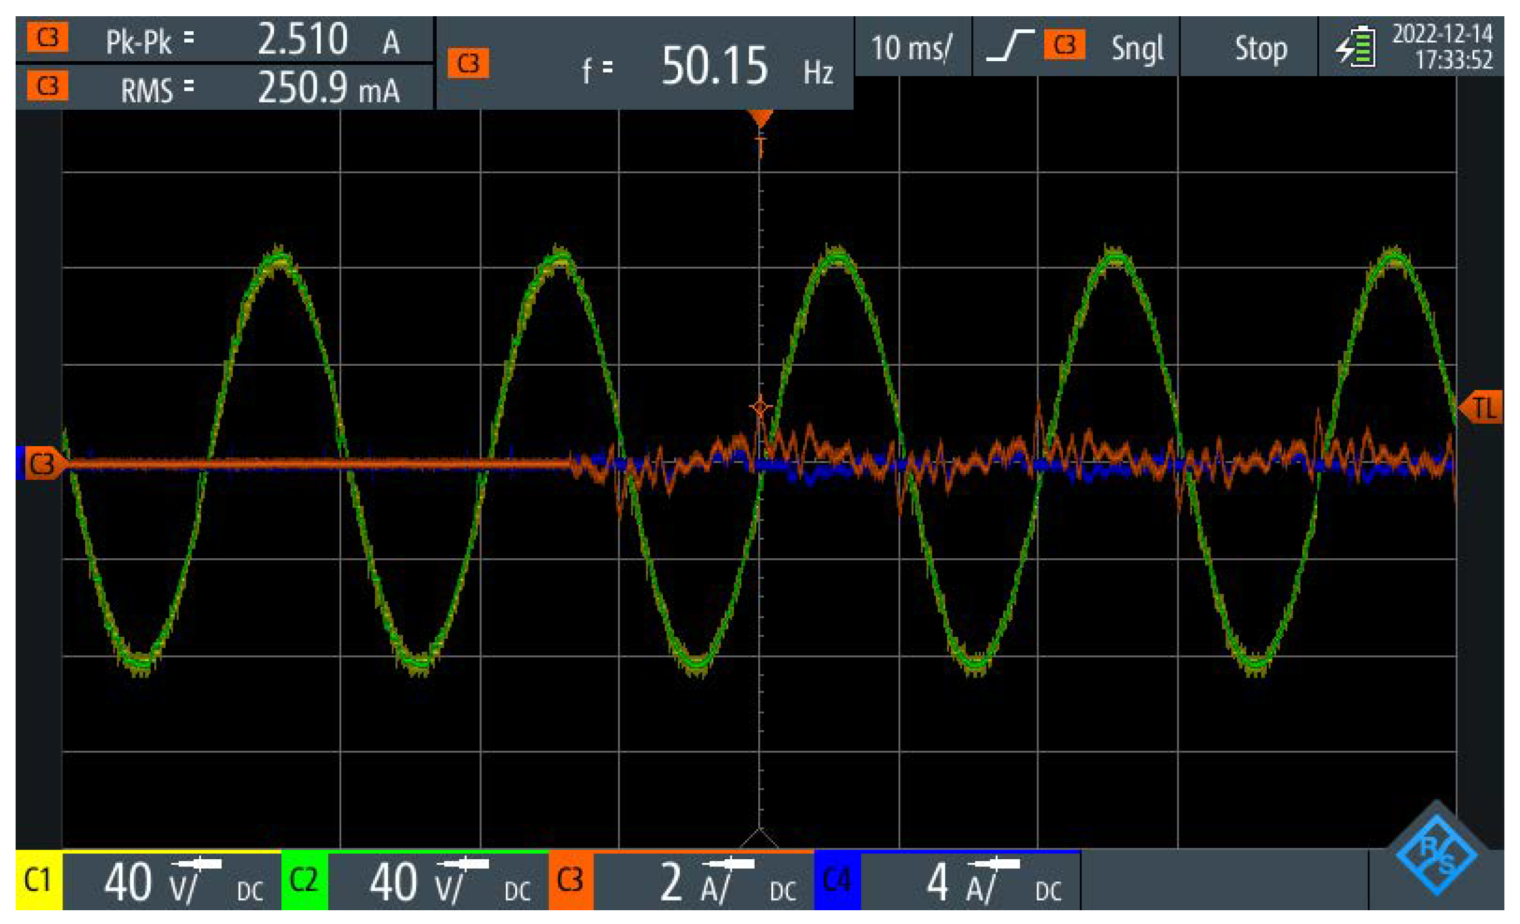Select the C1 yellow channel label
Screen dimensions: 1520x924
[38, 880]
